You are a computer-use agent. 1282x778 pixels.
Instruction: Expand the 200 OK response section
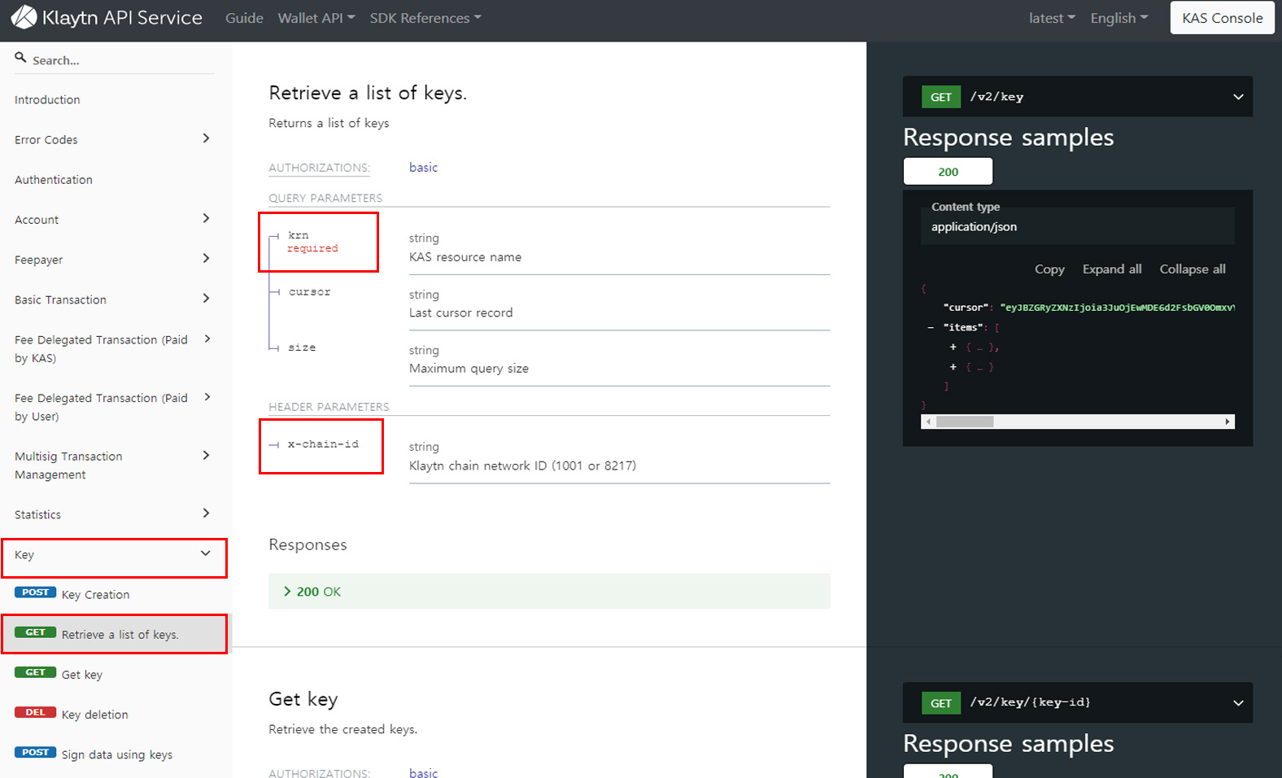point(549,592)
